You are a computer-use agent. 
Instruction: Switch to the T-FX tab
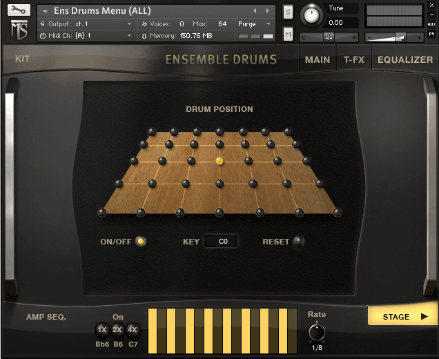[354, 59]
